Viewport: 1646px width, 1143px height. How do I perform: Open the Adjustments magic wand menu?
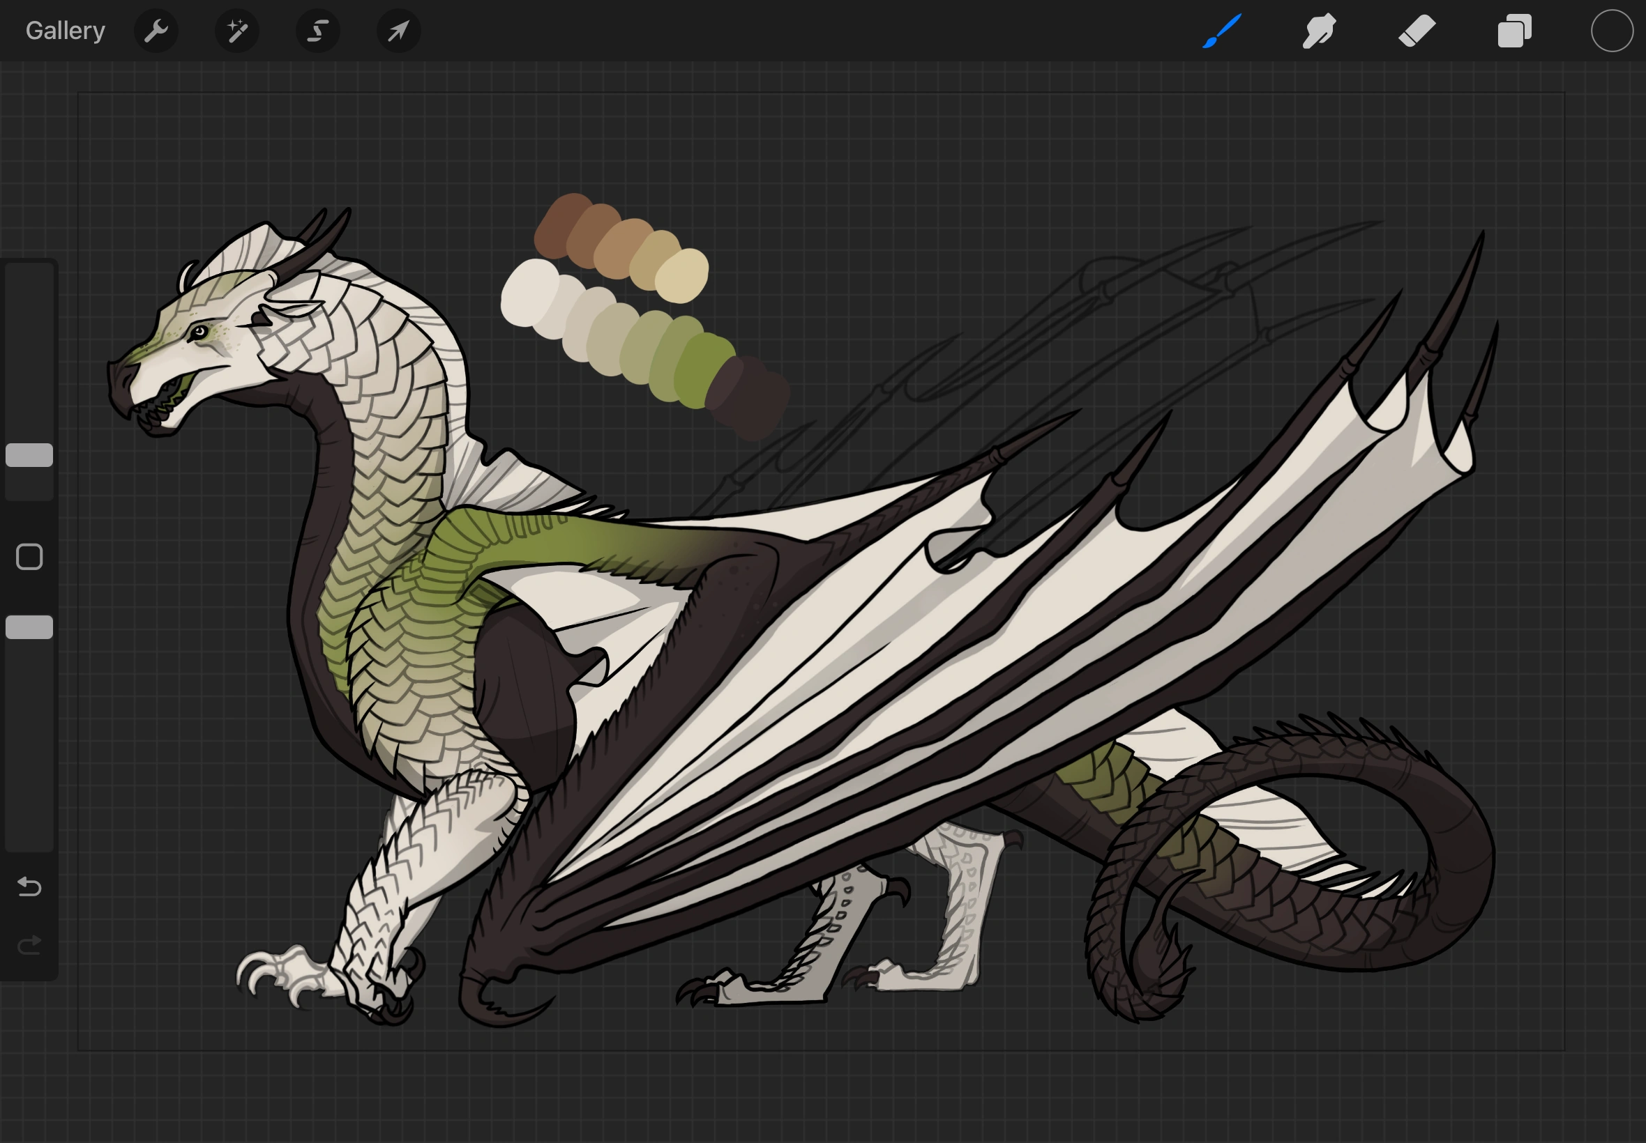pos(236,31)
